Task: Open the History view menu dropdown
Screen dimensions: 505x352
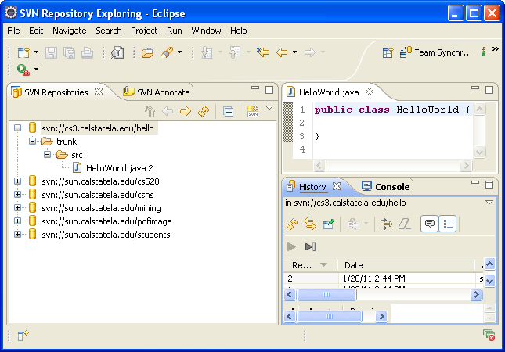Action: tap(489, 203)
